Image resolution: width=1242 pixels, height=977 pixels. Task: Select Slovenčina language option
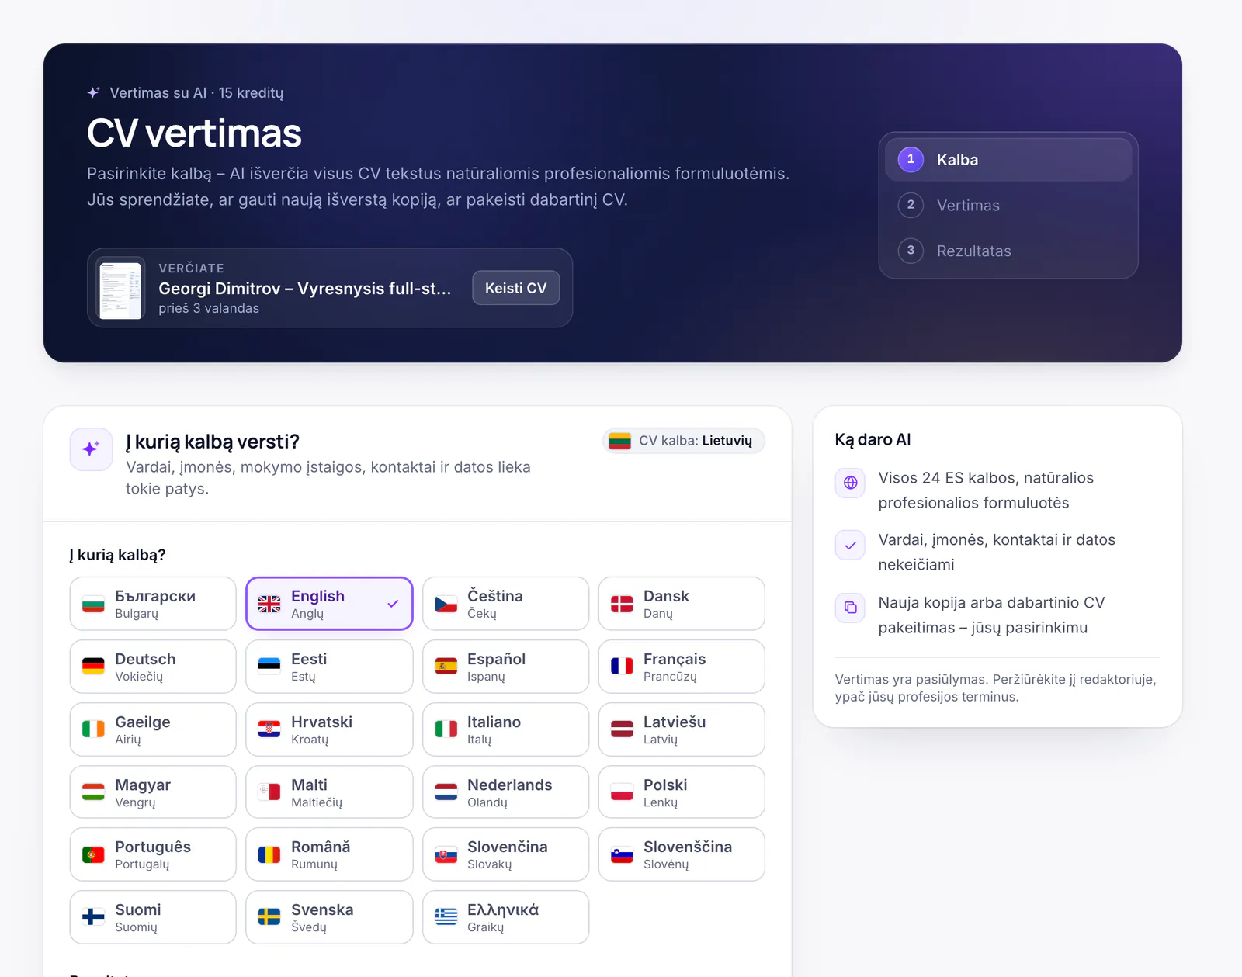click(x=505, y=854)
